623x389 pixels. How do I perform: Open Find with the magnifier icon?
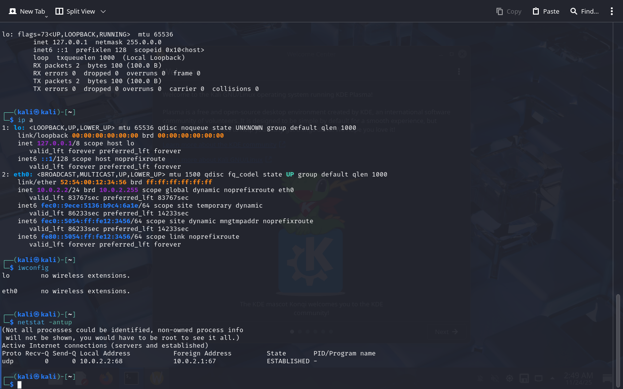(x=574, y=11)
